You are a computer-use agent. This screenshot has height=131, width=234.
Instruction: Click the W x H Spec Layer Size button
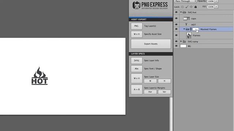pos(136,78)
